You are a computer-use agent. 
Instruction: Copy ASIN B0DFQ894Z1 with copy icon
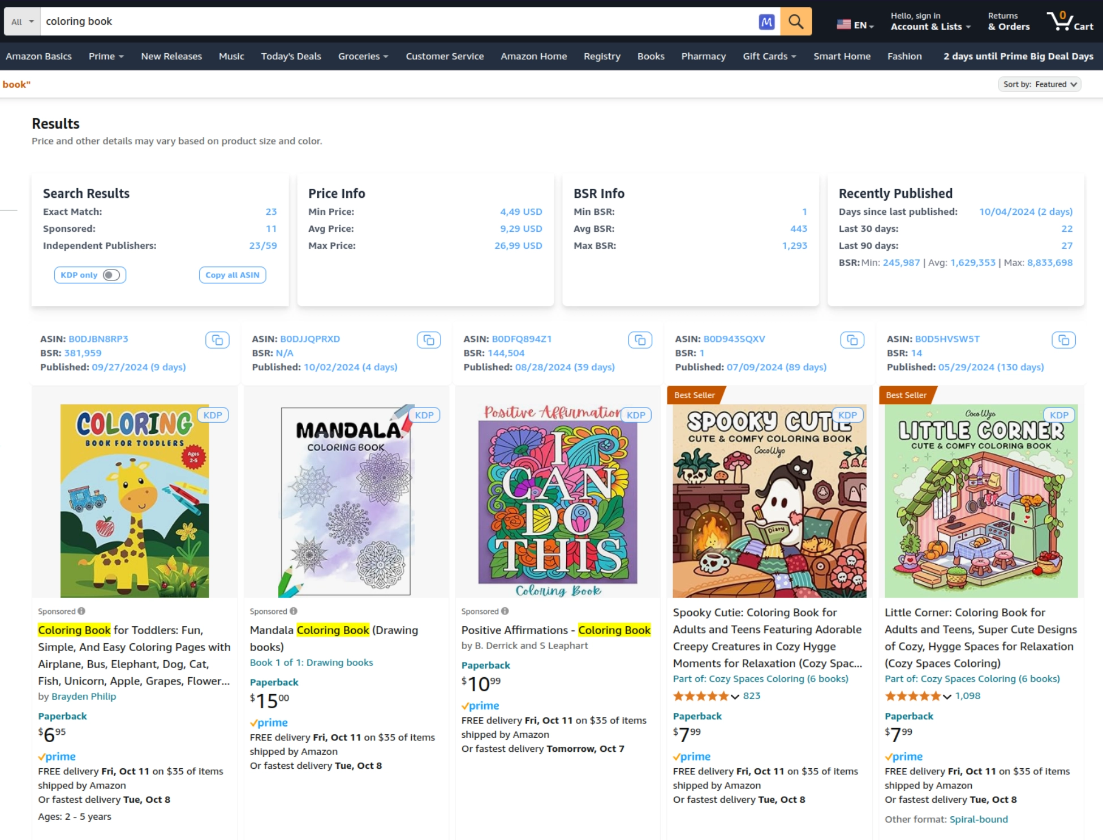[640, 340]
